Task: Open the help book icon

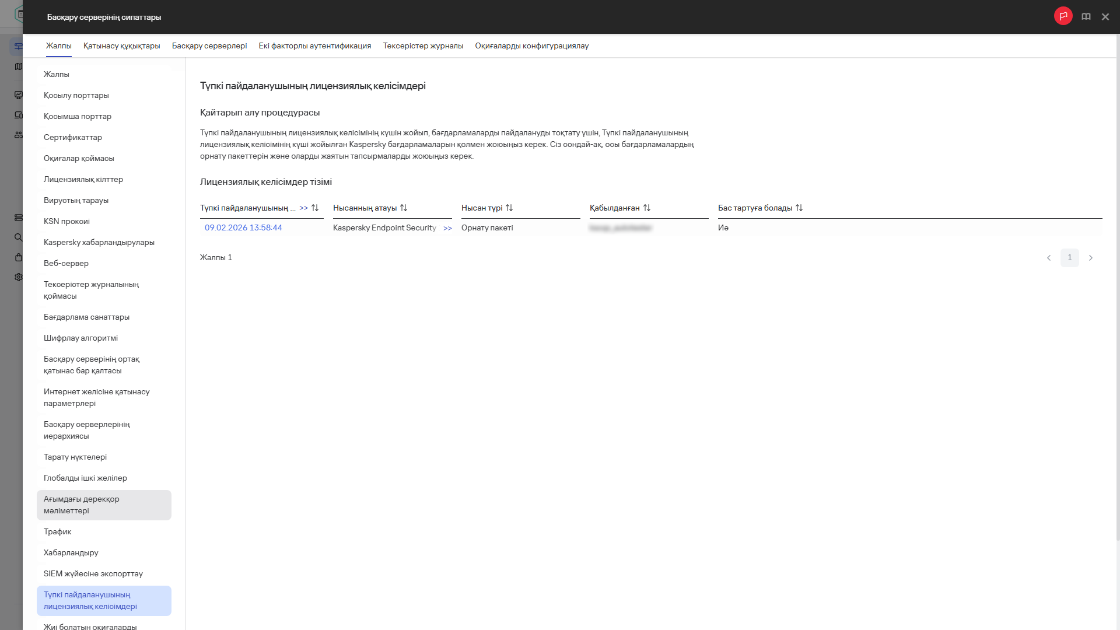Action: pyautogui.click(x=1086, y=17)
